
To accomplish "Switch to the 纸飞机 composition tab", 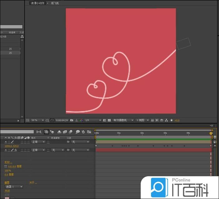I will (x=55, y=3).
